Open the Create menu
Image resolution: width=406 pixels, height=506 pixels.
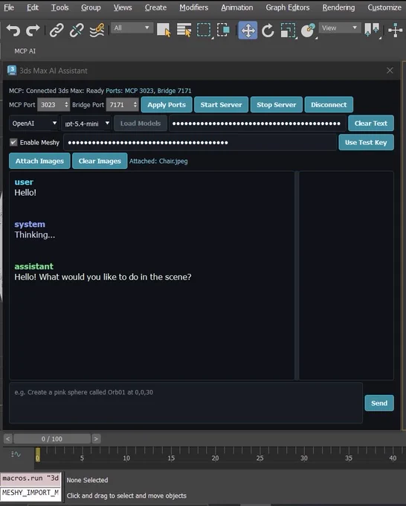point(155,7)
